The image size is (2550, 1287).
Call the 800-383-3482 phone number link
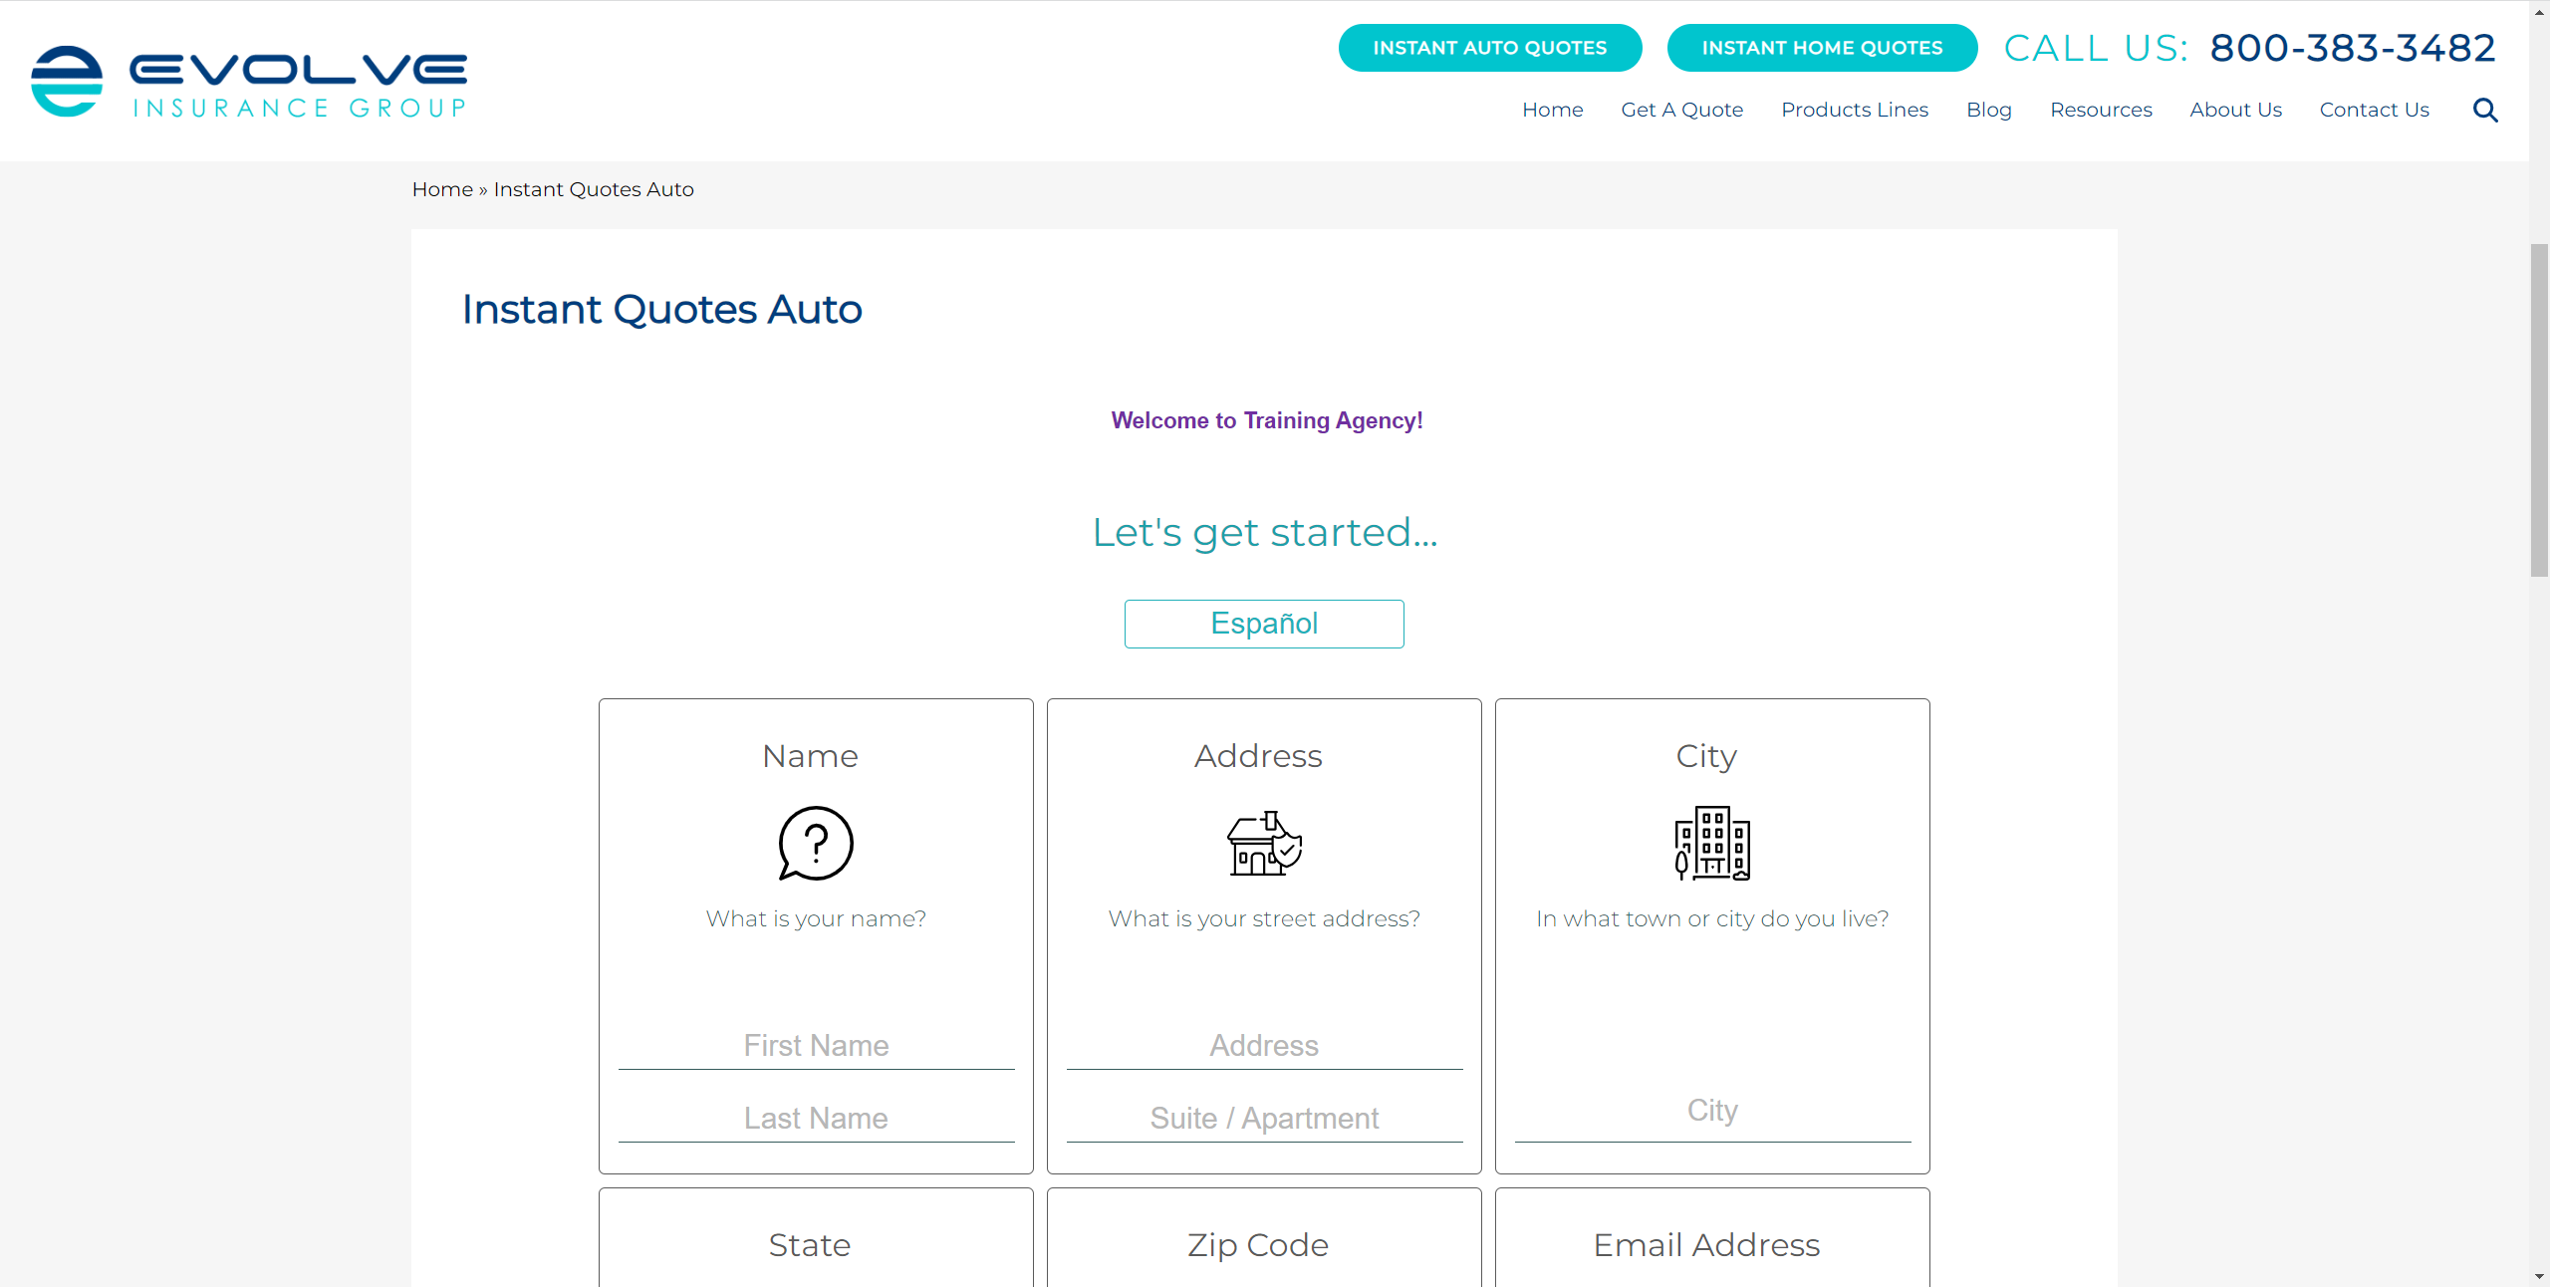pos(2352,48)
